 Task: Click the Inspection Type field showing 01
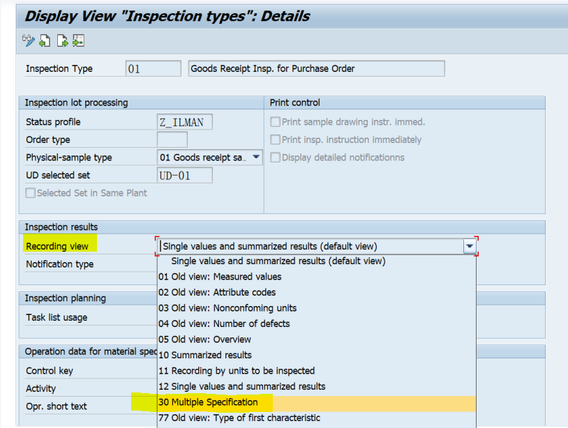[x=153, y=68]
